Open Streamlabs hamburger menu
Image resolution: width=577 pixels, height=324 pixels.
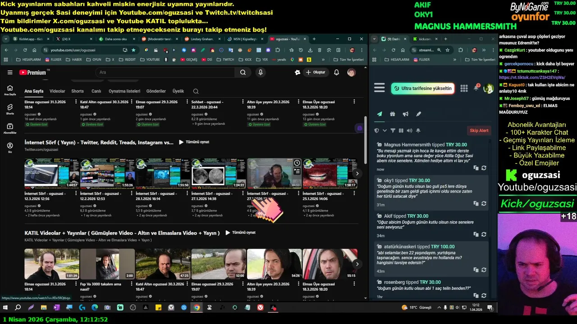tap(380, 88)
